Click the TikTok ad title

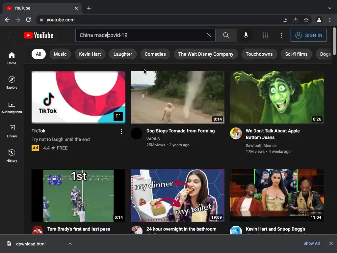pos(39,131)
